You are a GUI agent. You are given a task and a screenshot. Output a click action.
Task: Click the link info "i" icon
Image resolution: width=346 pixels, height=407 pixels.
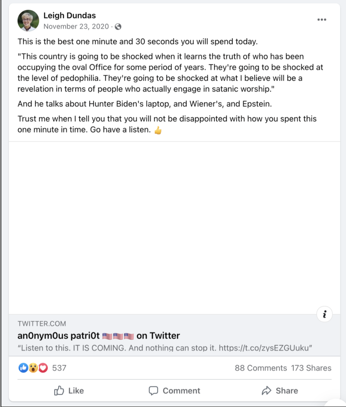pyautogui.click(x=324, y=314)
